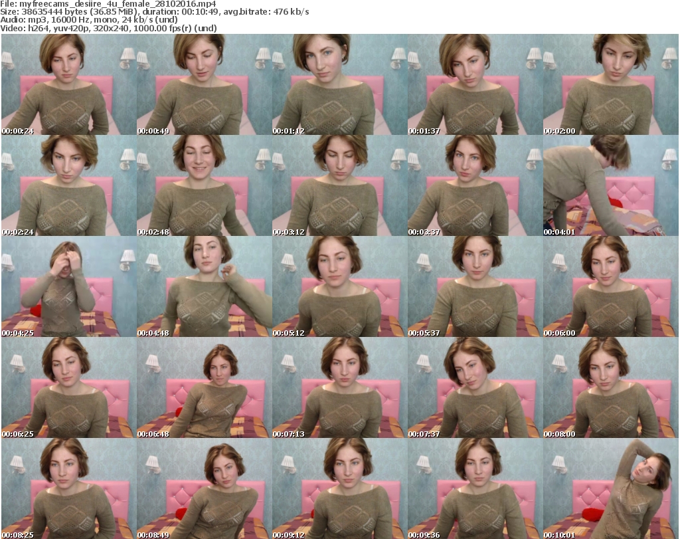The width and height of the screenshot is (680, 539).
Task: Pick the thumbnail stamped 00:06:00
Action: coord(611,286)
